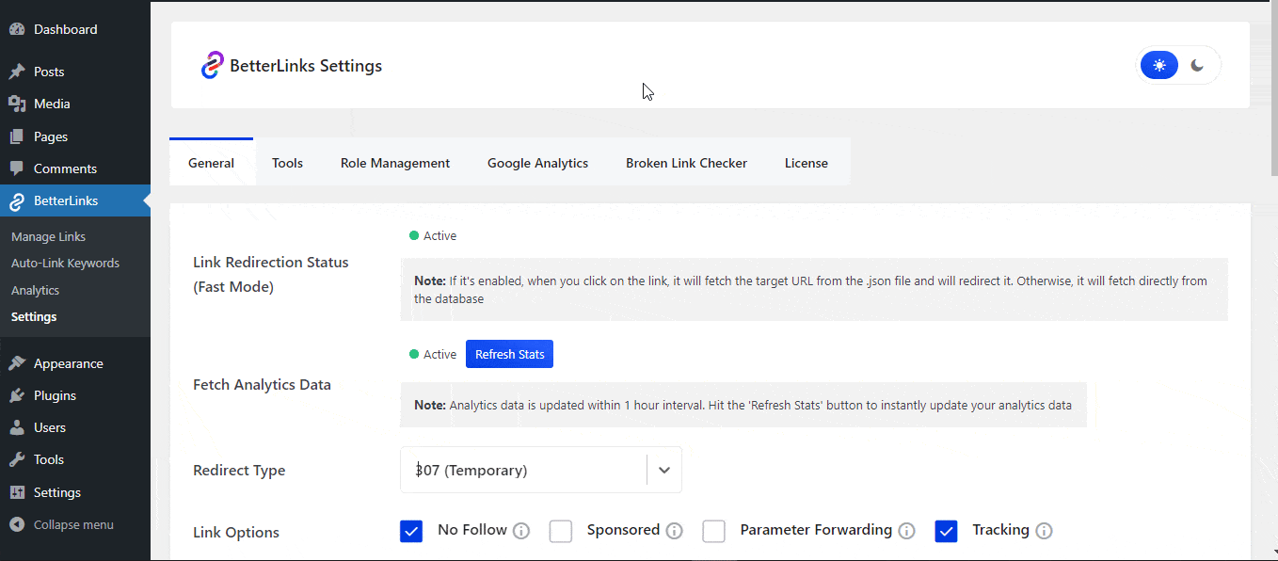
Task: Click the BetterLinks logo in header
Action: coord(212,66)
